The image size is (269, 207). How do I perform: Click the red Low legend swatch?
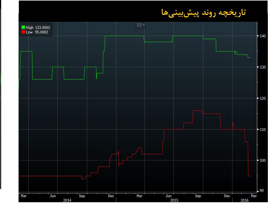point(23,32)
